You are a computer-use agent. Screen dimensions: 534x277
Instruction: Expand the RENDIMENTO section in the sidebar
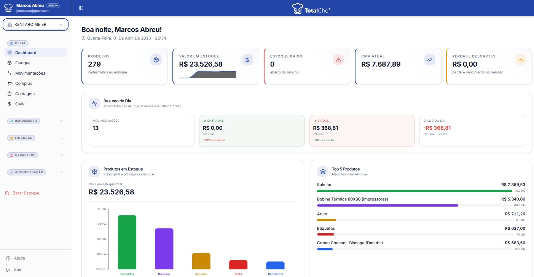(x=24, y=121)
